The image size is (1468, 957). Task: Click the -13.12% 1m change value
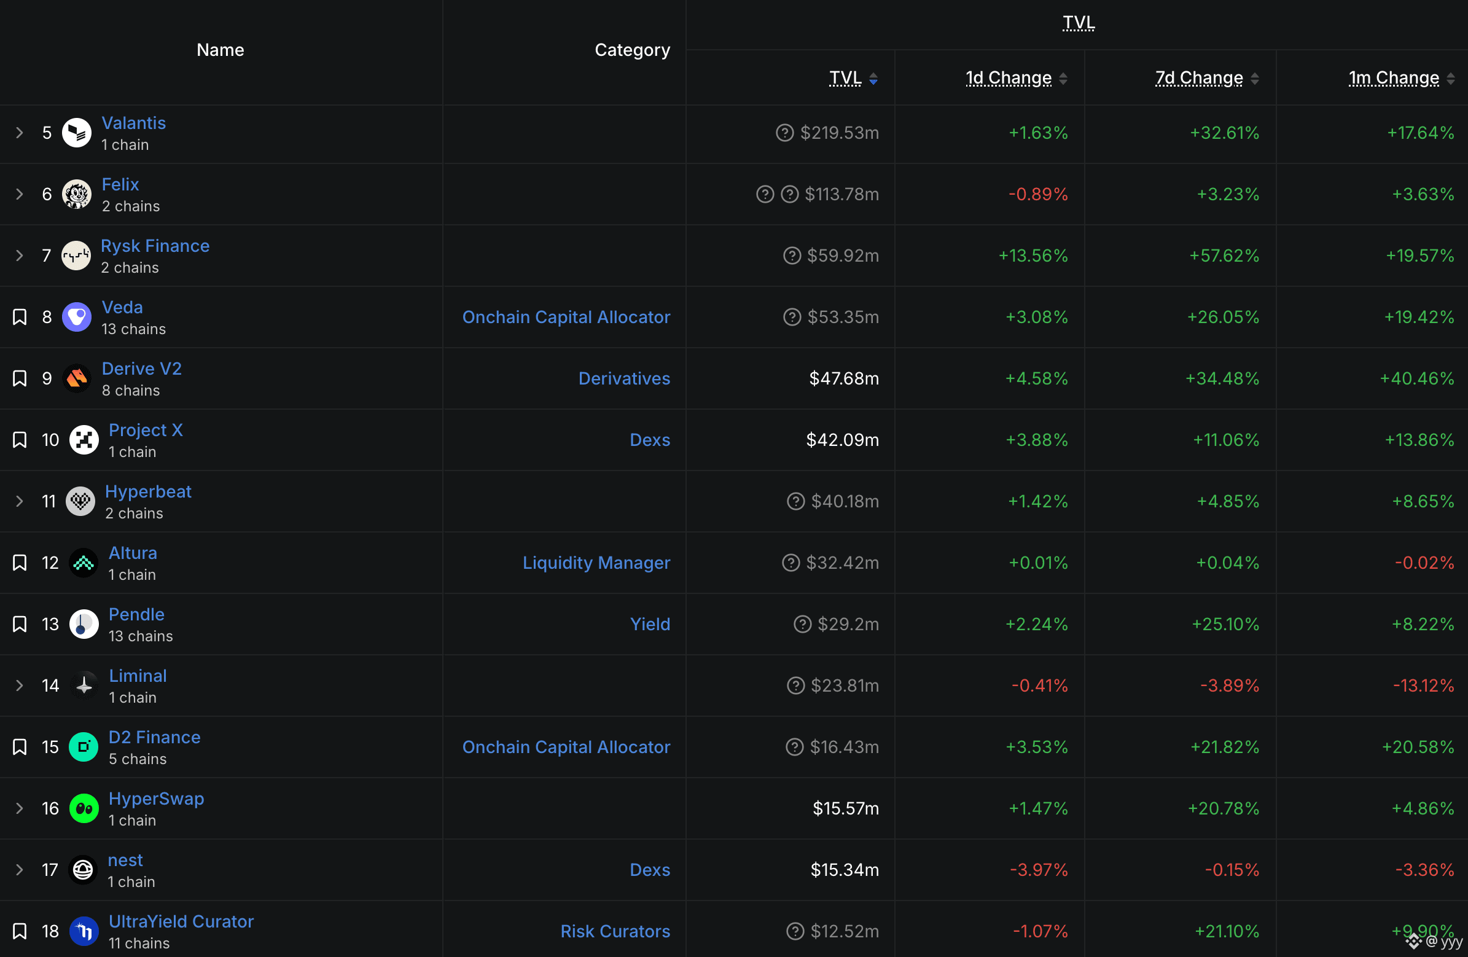point(1424,686)
